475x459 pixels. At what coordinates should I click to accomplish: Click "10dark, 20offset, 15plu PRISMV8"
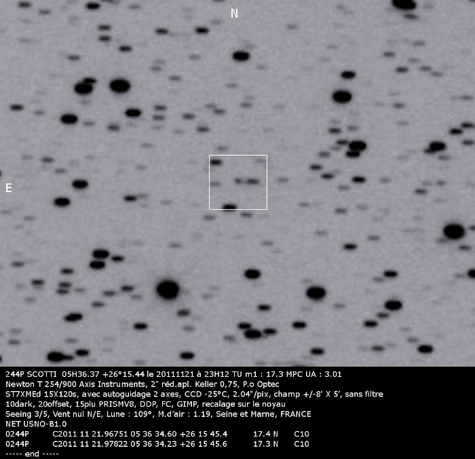pyautogui.click(x=69, y=404)
